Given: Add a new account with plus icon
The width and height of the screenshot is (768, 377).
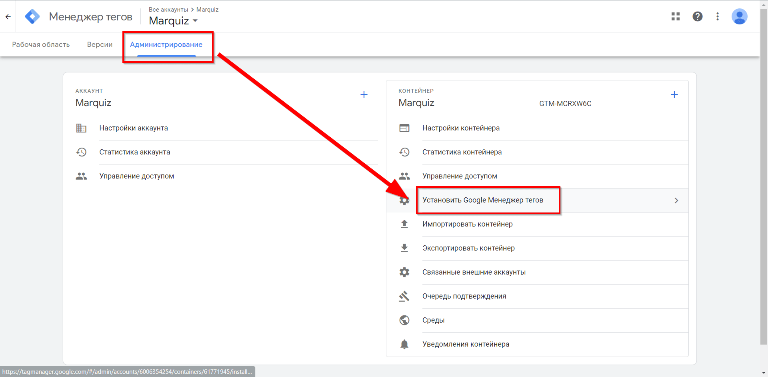Looking at the screenshot, I should (364, 94).
